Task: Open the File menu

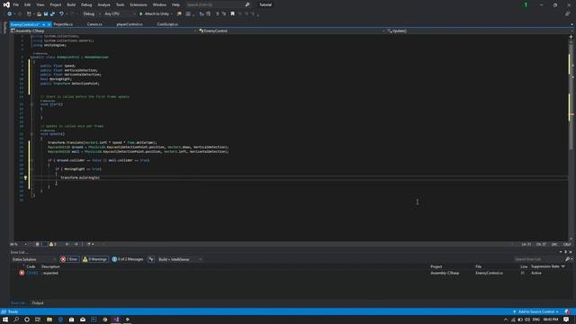Action: click(x=16, y=4)
